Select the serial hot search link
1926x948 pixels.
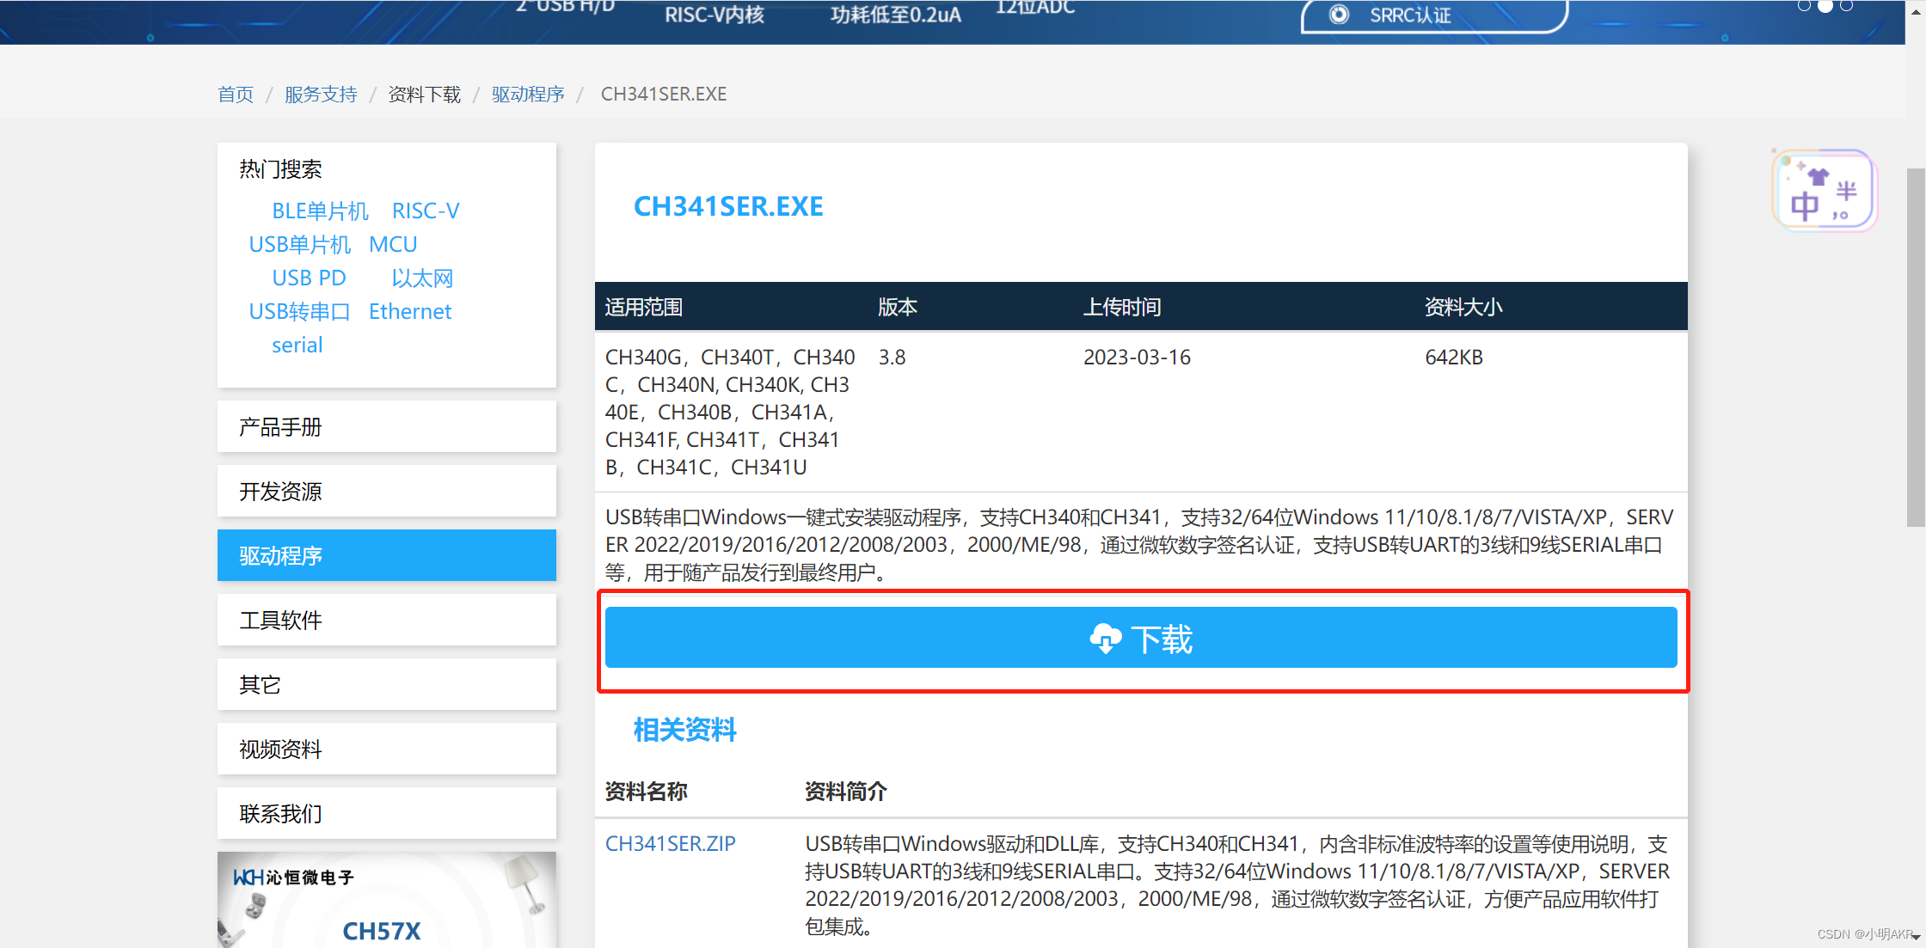tap(297, 345)
